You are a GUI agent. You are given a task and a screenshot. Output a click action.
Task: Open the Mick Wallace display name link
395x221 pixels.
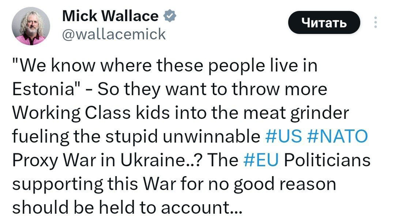click(x=110, y=16)
